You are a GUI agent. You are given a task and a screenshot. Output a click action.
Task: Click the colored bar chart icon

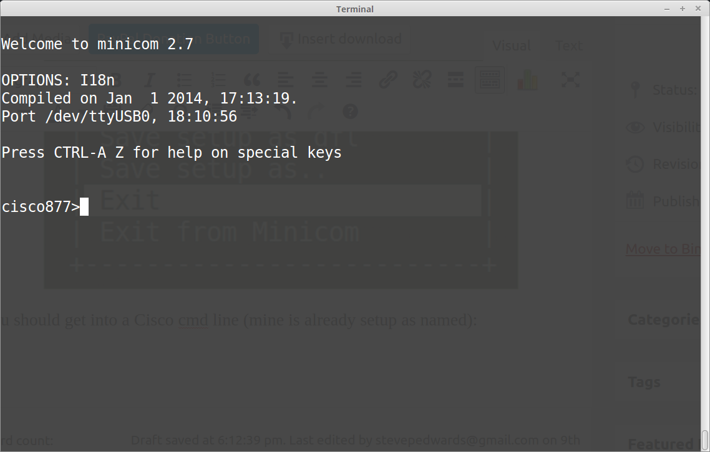tap(527, 80)
